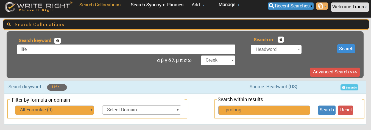371x130 pixels.
Task: Insert Greek letter omega character
Action: (189, 60)
